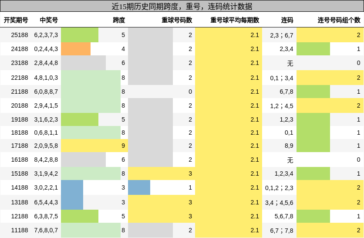This screenshot has width=364, height=238.
Task: Click the 连码 cell 5,6,7,8
Action: tap(284, 216)
